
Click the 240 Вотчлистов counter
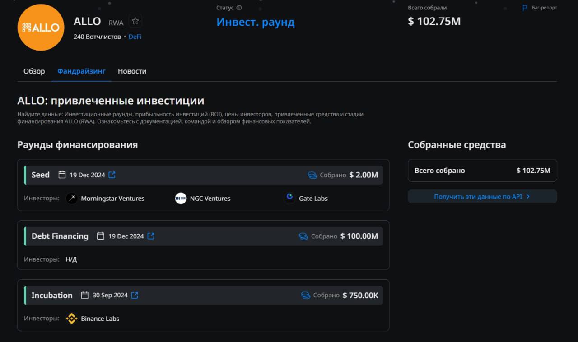click(x=97, y=37)
